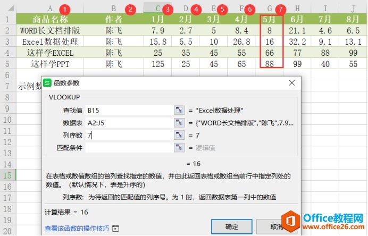Select row 6 header
The width and height of the screenshot is (368, 236).
(x=8, y=75)
